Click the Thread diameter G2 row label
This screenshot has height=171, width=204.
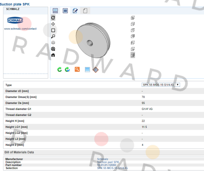(x=18, y=115)
